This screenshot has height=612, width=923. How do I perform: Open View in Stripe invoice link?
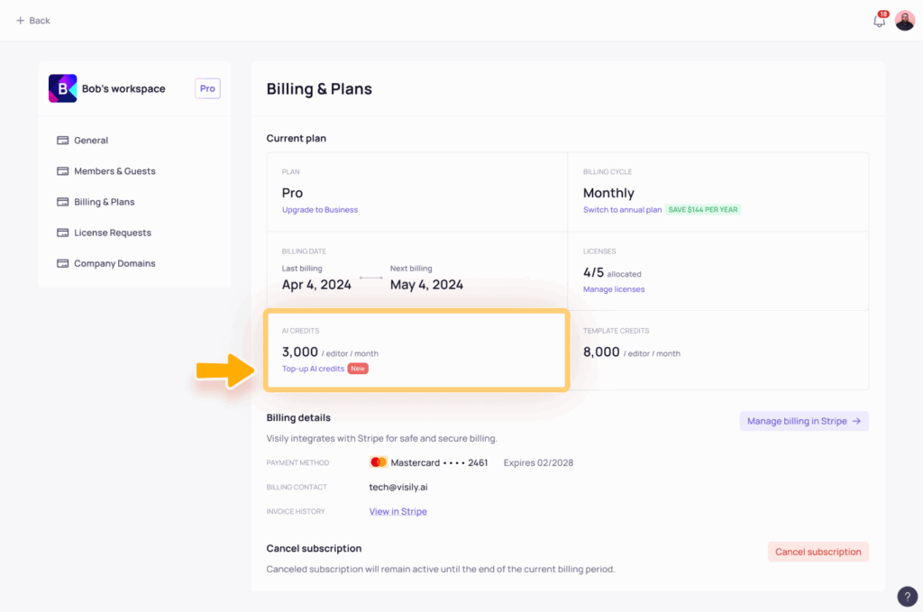pos(398,512)
